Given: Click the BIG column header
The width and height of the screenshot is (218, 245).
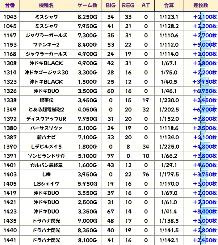Looking at the screenshot, I should (111, 6).
